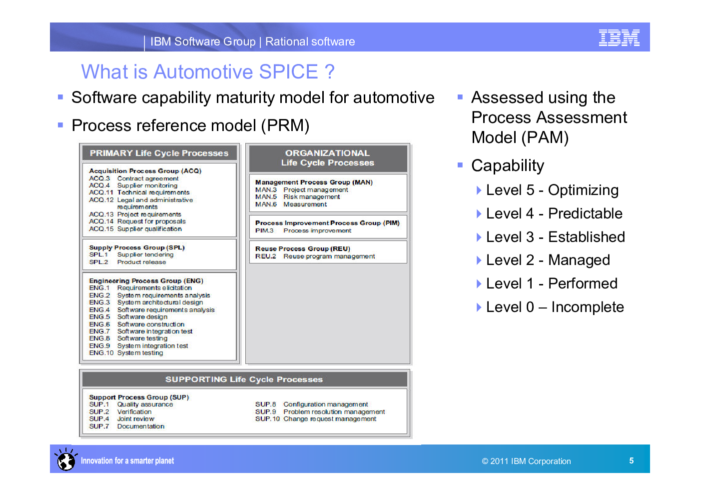Click 'ENG.4 Software requirements analysis' row
Image resolution: width=701 pixels, height=496 pixels.
click(152, 310)
